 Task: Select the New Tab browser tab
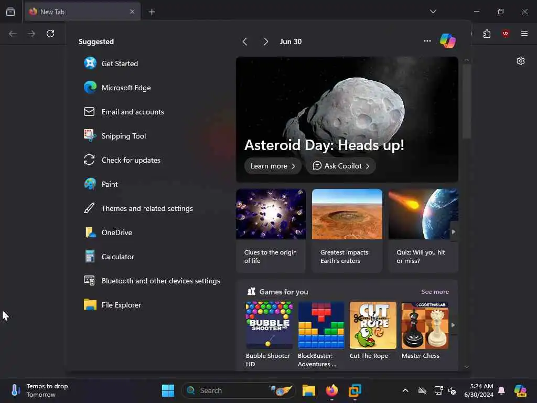(x=82, y=12)
